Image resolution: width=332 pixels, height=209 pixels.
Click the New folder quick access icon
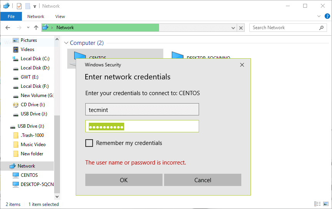[x=28, y=6]
